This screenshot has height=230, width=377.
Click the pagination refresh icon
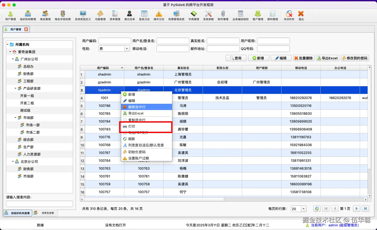(317, 209)
